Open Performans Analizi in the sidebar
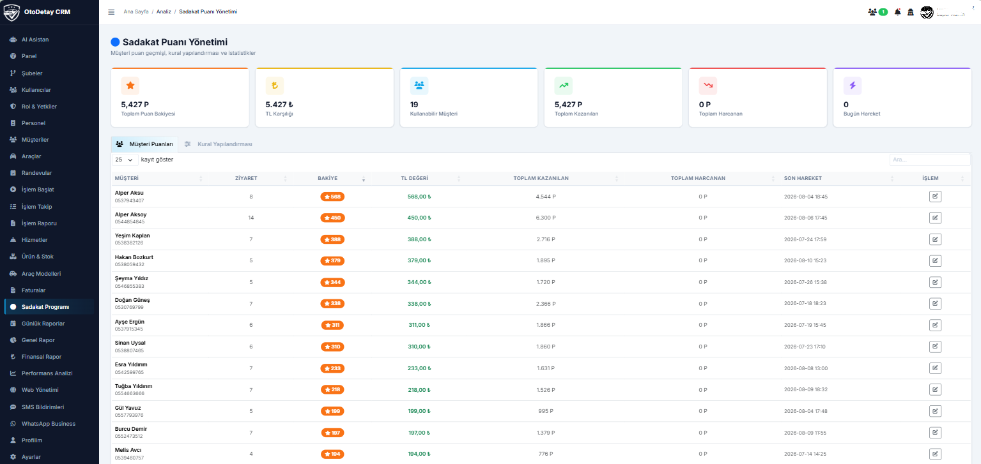Viewport: 981px width, 464px height. coord(49,373)
